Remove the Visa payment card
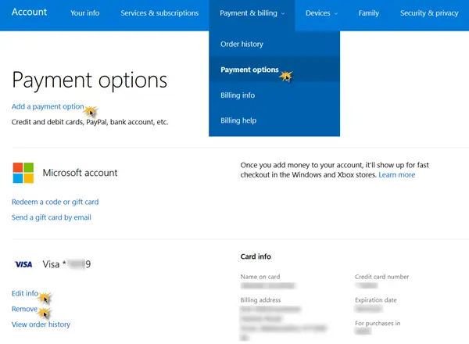The height and width of the screenshot is (344, 469). [x=24, y=309]
